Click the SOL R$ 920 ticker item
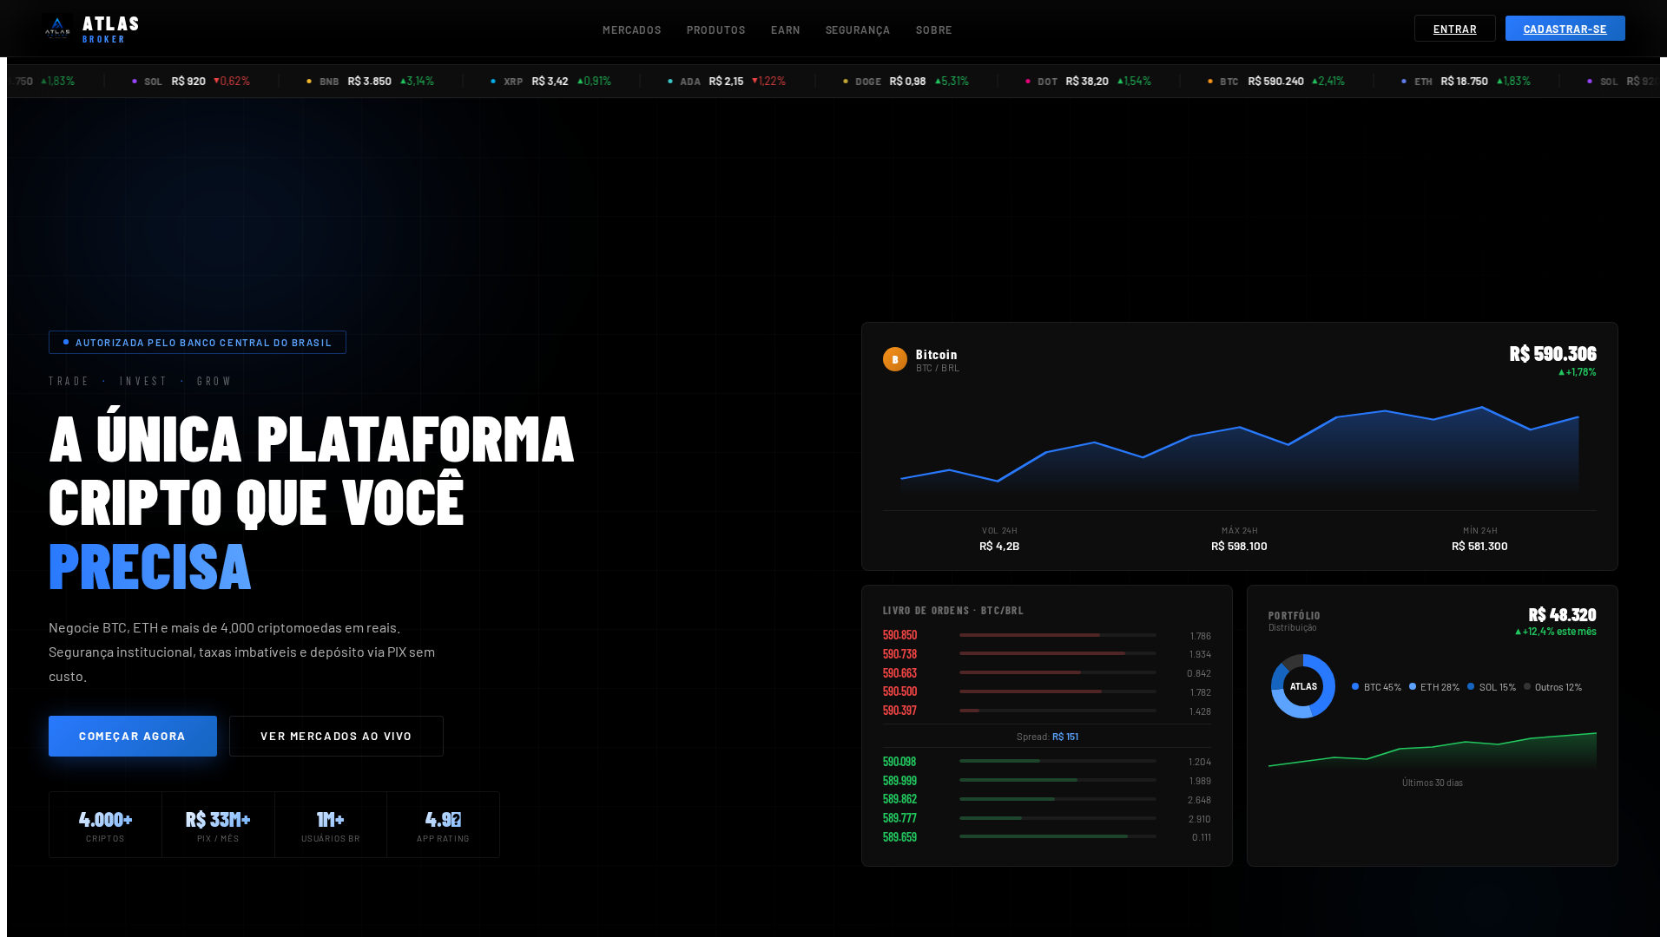Screen dimensions: 1667x937 [191, 81]
